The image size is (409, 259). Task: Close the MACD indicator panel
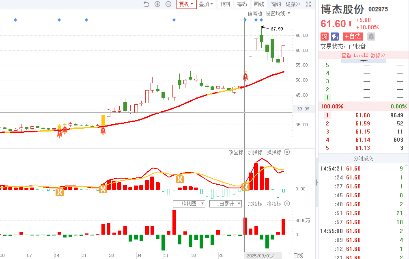click(287, 152)
